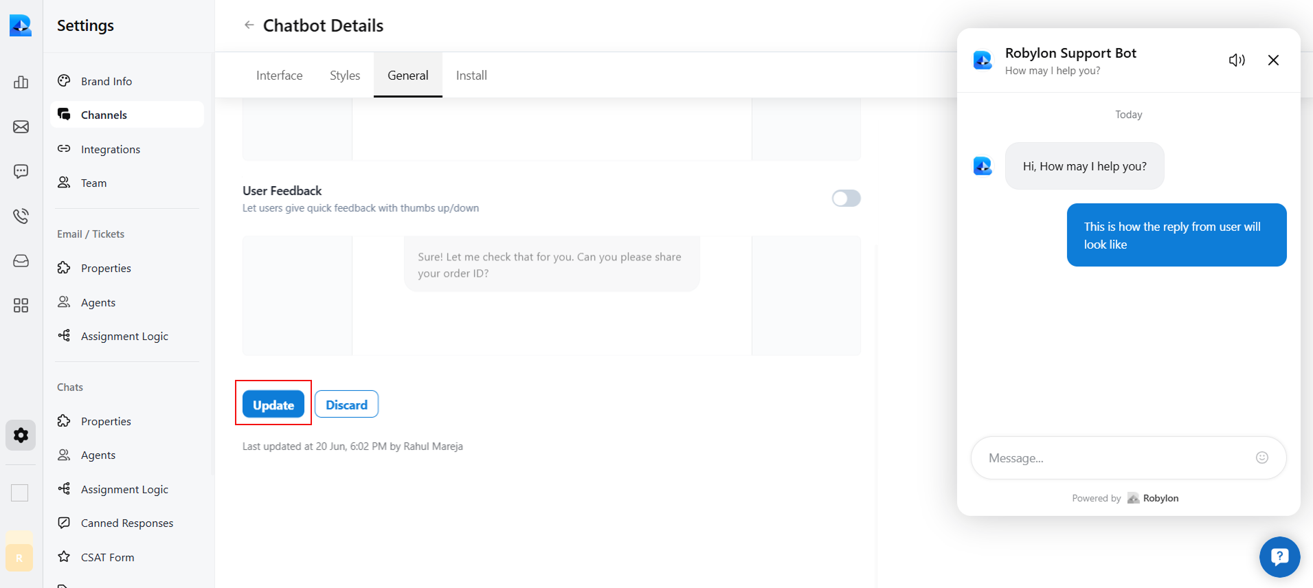The image size is (1313, 588).
Task: Go back using the Chatbot Details arrow
Action: pos(250,25)
